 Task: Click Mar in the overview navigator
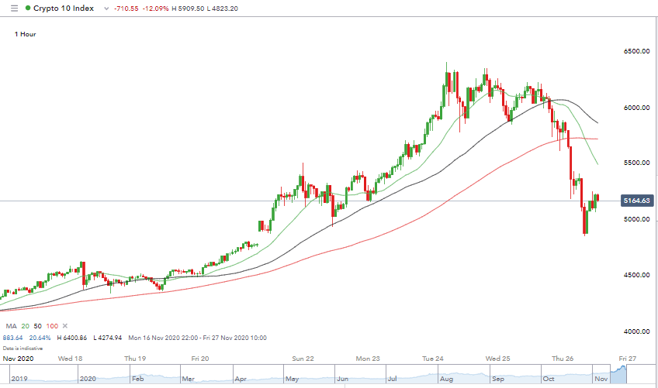click(188, 379)
